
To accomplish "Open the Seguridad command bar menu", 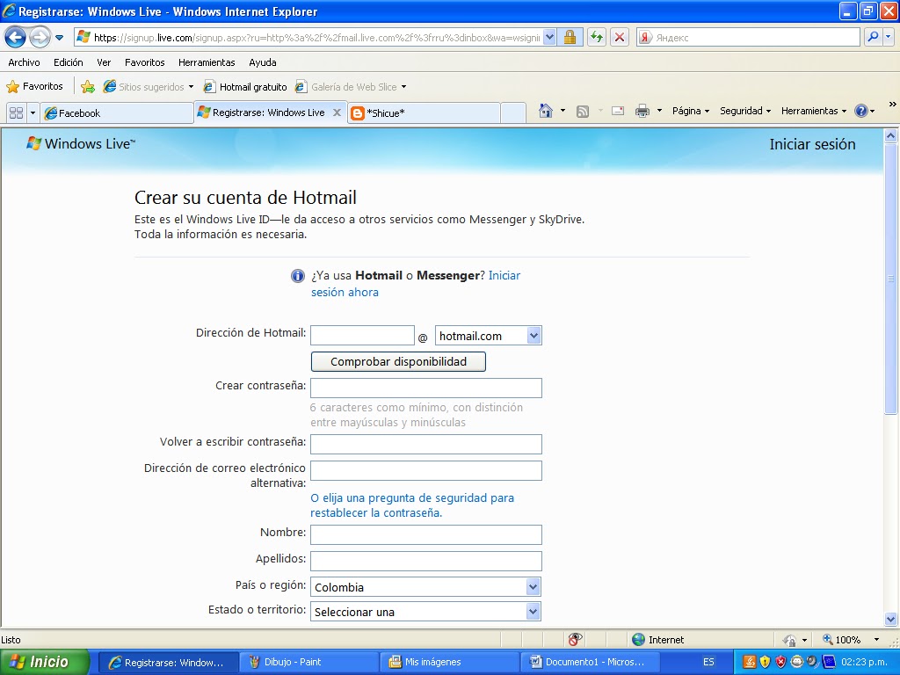I will [745, 111].
